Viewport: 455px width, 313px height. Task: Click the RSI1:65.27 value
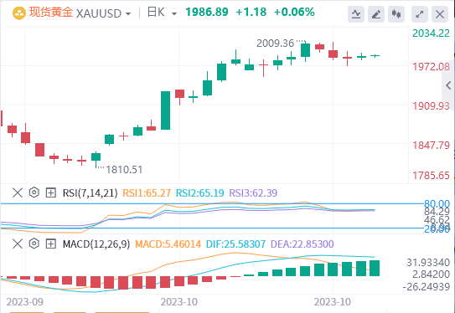tap(147, 193)
